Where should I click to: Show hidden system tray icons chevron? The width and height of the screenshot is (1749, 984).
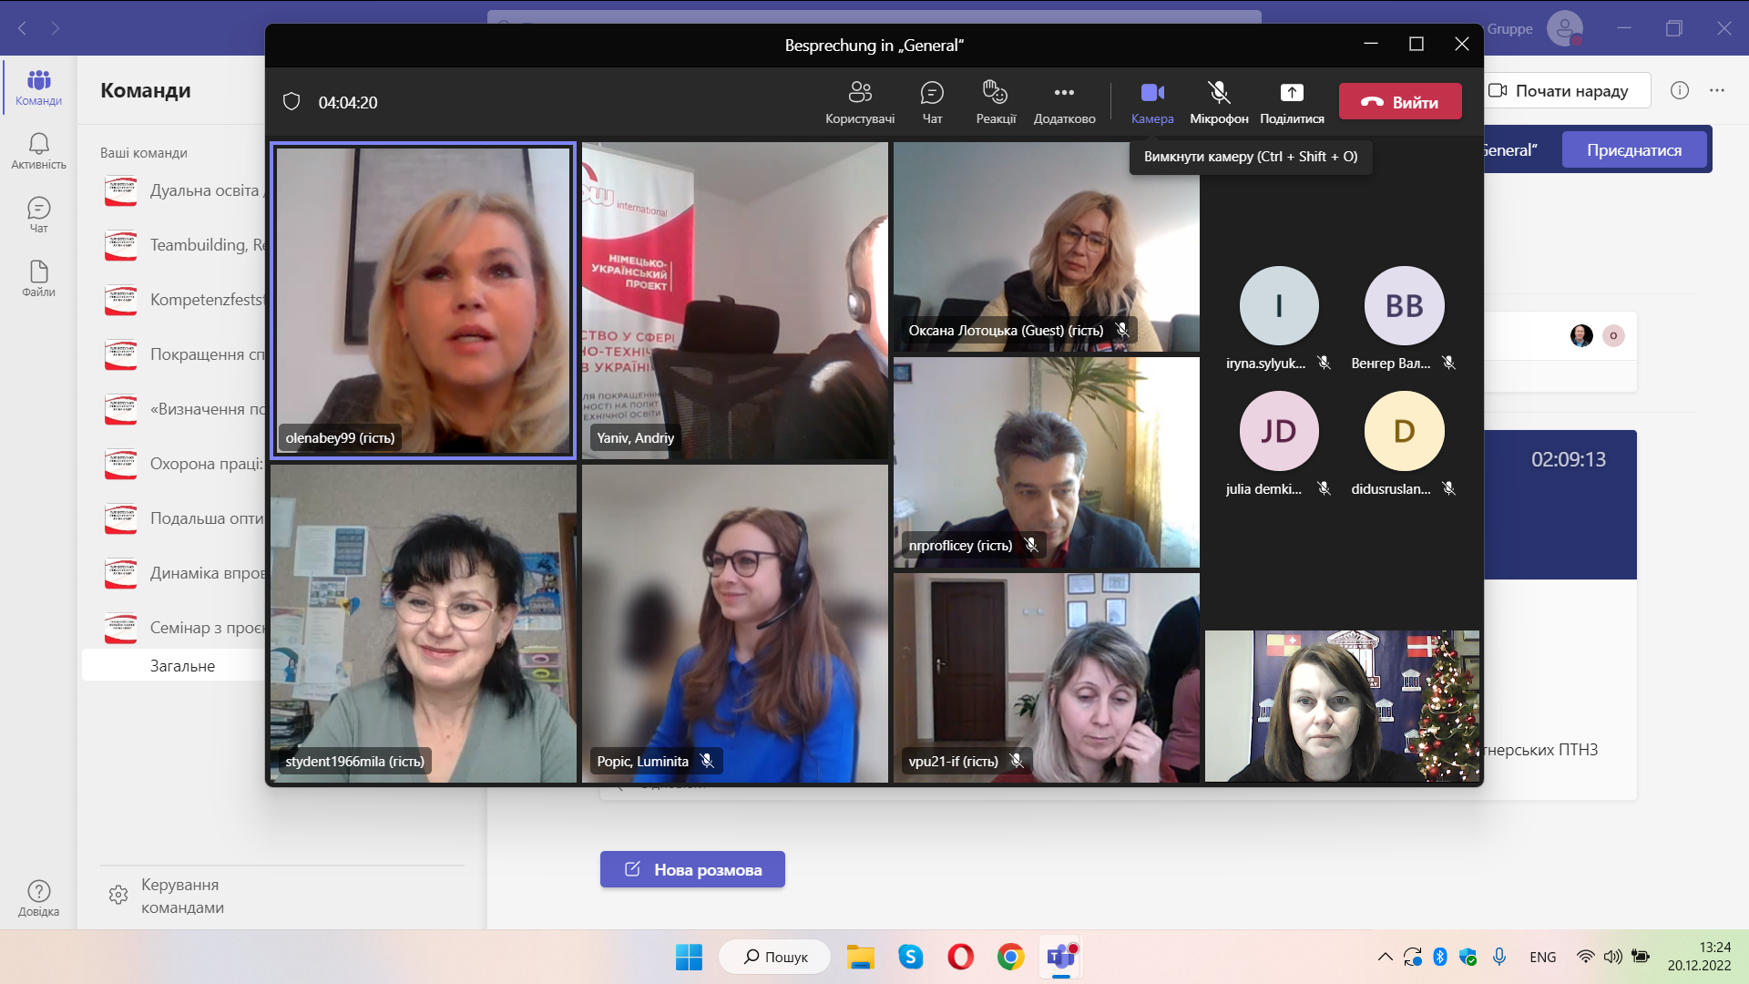[1385, 957]
